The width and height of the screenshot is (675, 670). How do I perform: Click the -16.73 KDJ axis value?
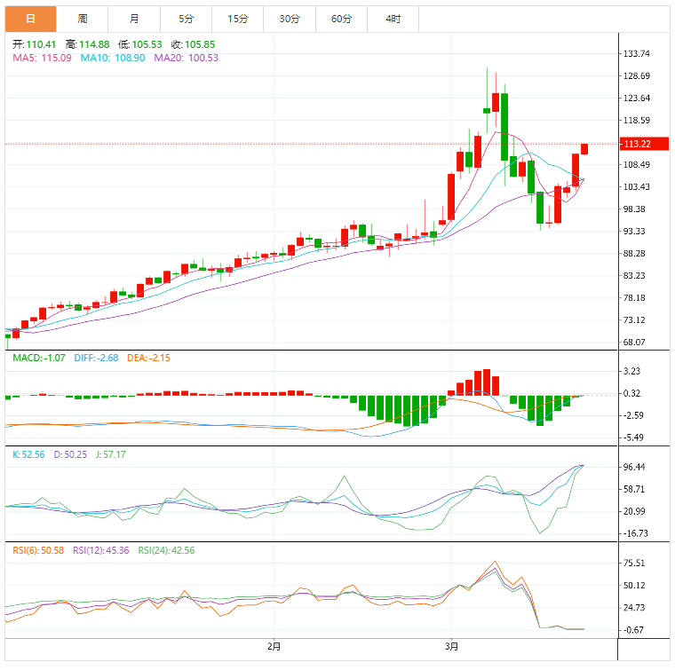(636, 533)
